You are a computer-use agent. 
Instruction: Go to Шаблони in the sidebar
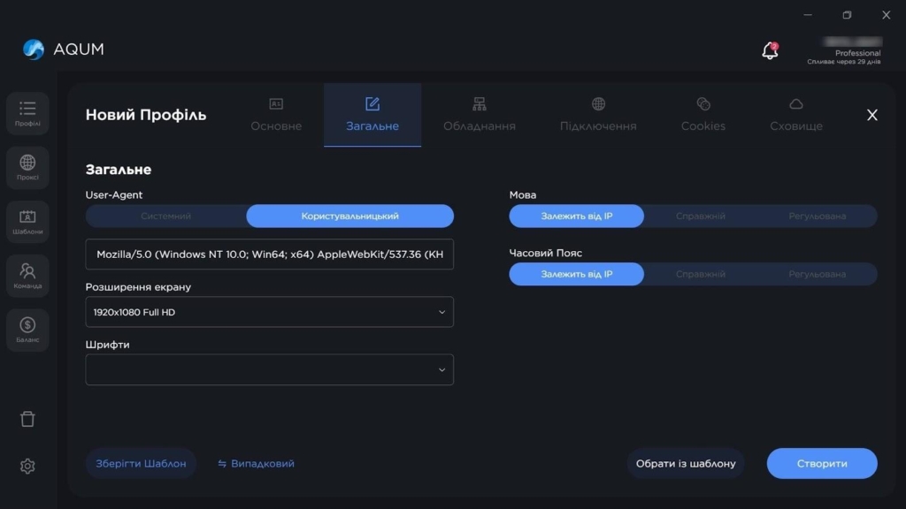click(27, 221)
